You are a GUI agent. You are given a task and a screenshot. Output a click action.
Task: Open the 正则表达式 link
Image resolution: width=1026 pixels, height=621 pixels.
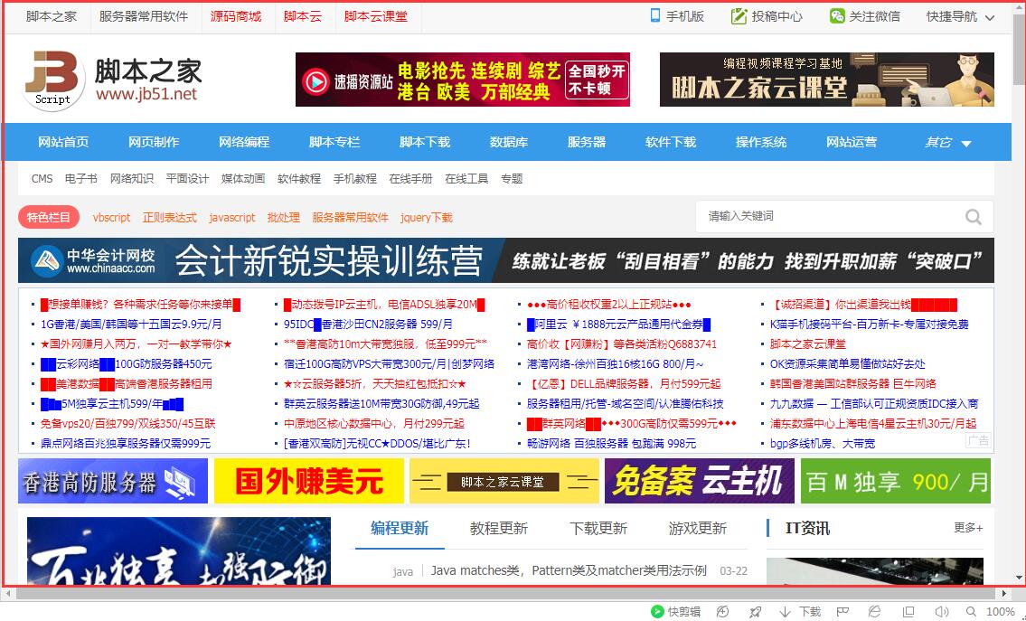[x=169, y=217]
